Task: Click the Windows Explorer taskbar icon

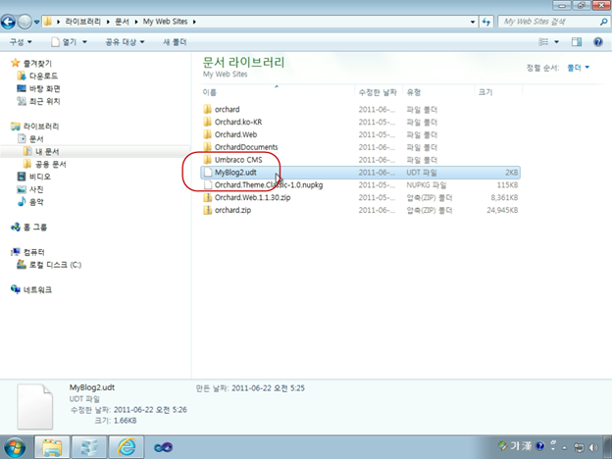Action: 52,447
